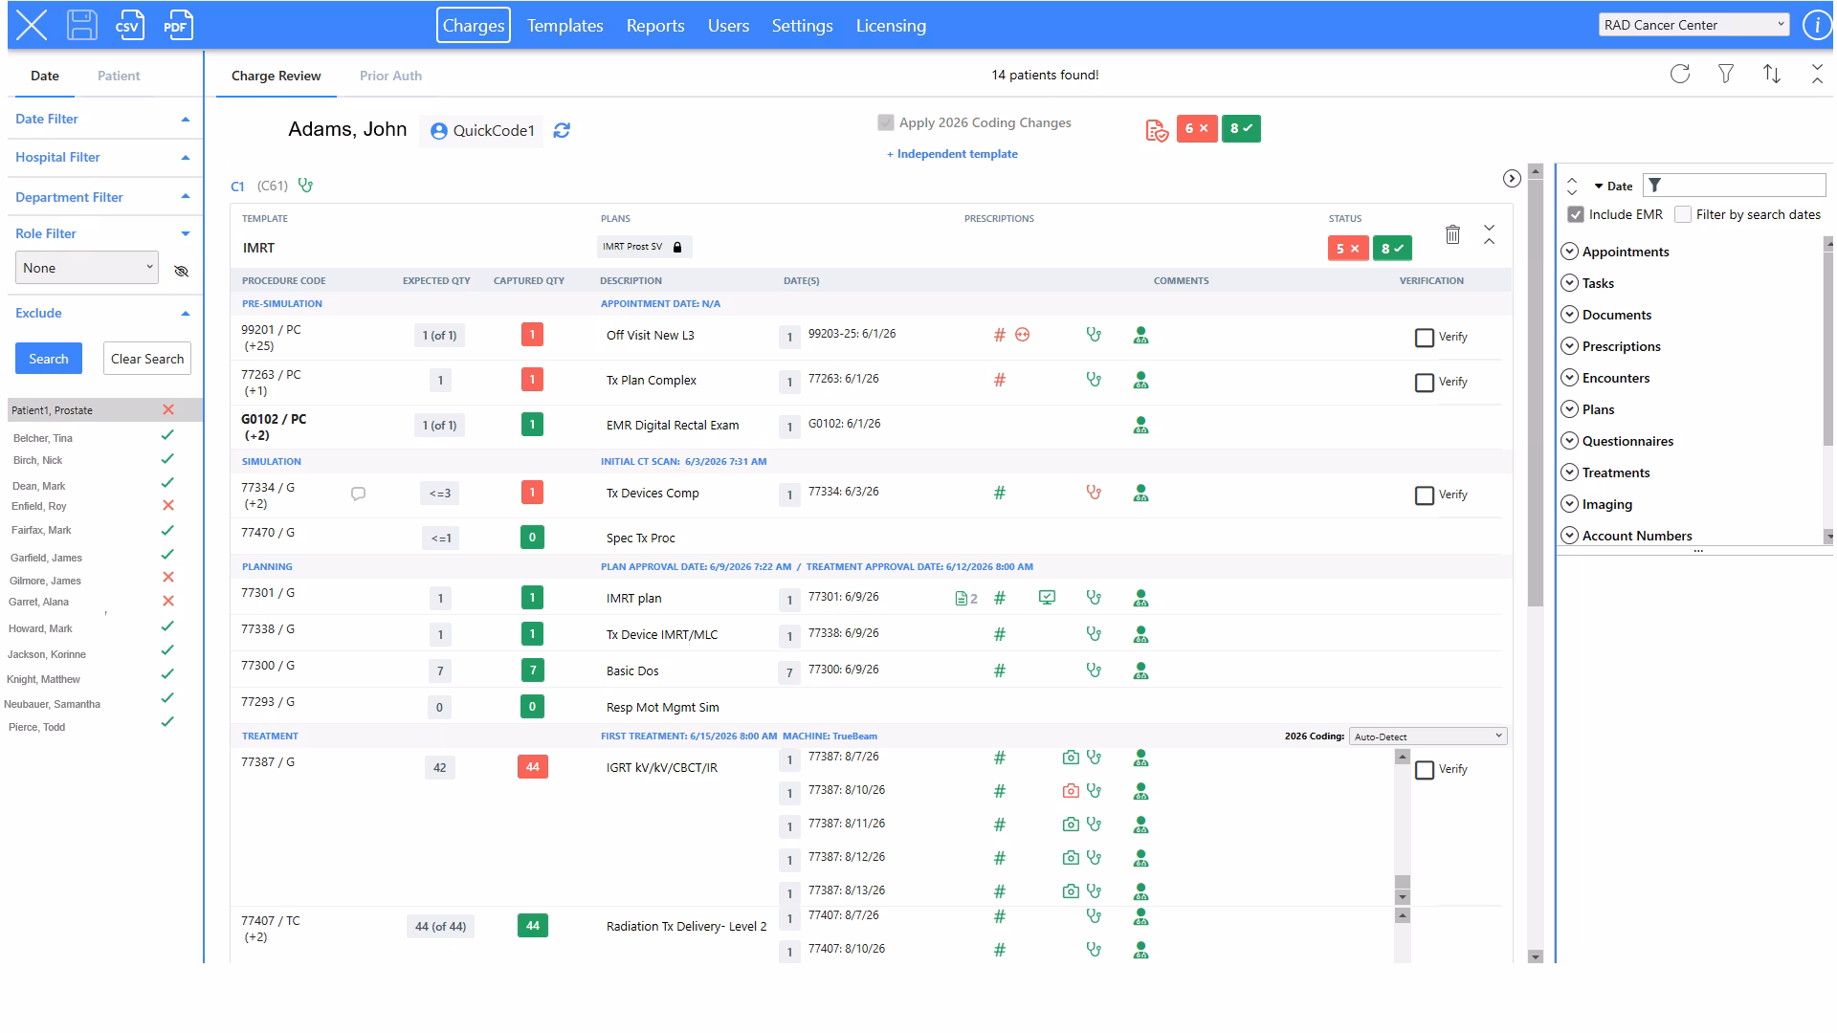Delete IMRT template with trash icon
The height and width of the screenshot is (1033, 1837).
[1452, 234]
